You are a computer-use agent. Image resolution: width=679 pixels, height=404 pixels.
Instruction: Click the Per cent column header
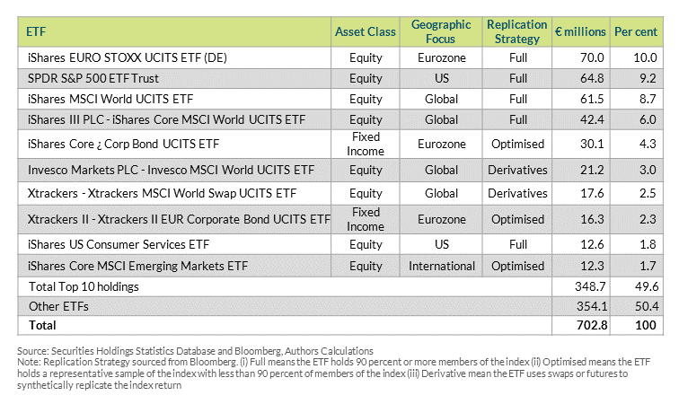[x=636, y=32]
